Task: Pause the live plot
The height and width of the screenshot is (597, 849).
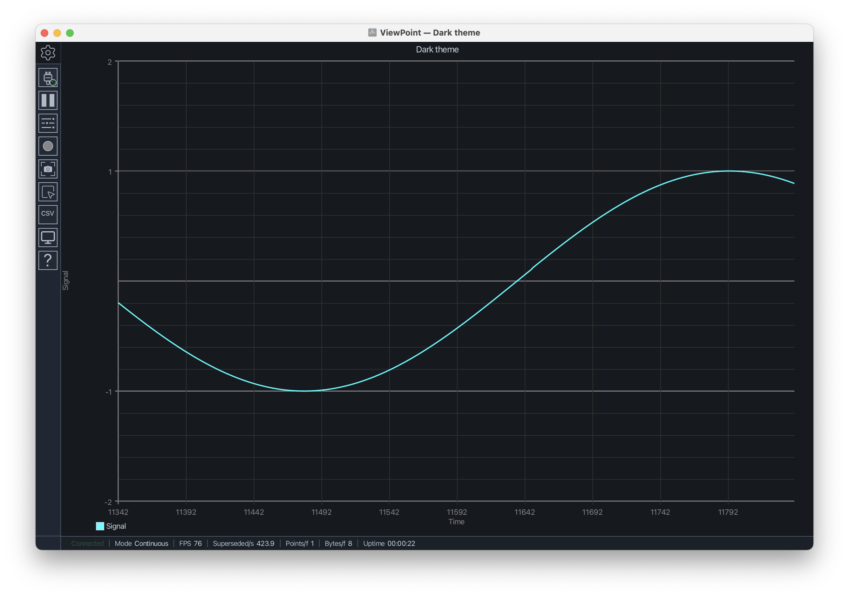Action: tap(48, 101)
